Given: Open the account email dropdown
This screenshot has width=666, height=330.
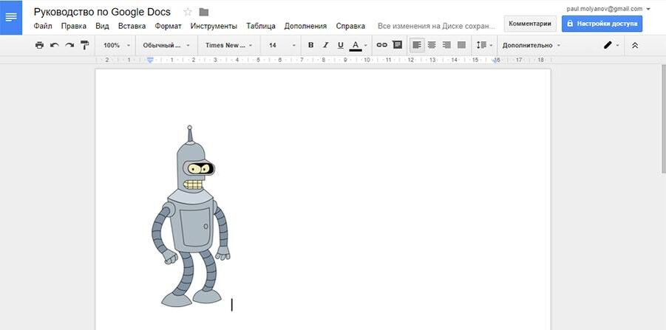Looking at the screenshot, I should point(608,8).
